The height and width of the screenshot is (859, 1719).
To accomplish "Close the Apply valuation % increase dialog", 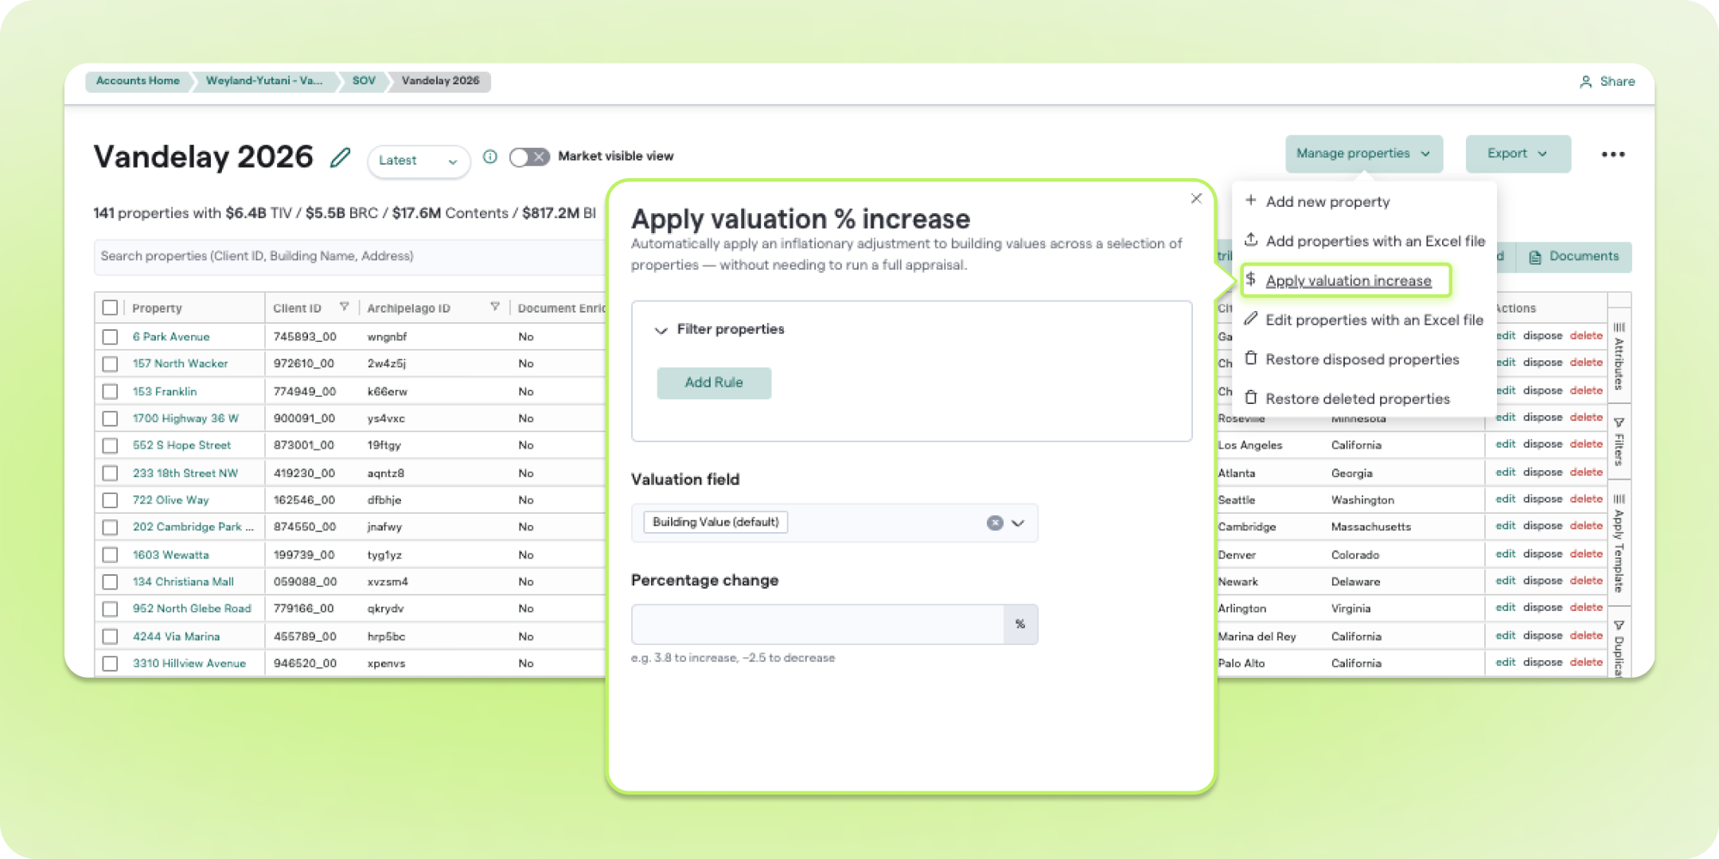I will coord(1196,199).
